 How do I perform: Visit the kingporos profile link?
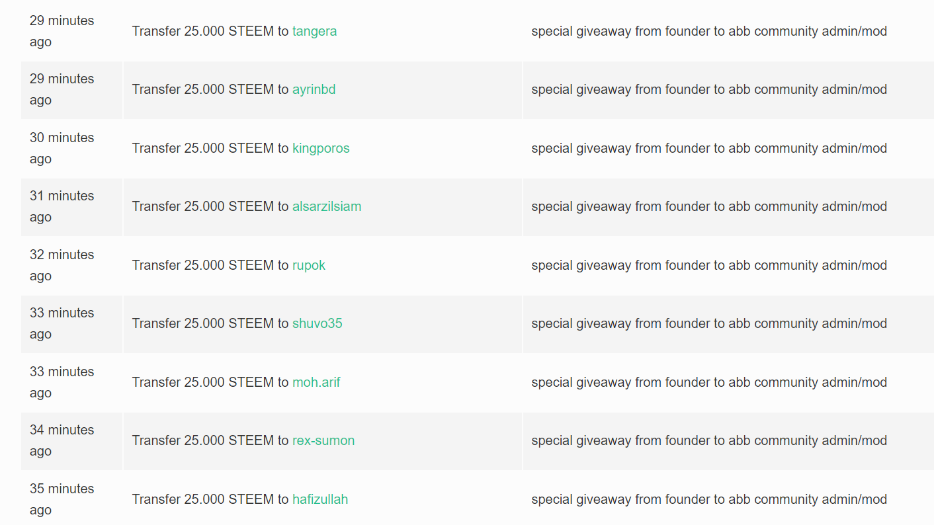pos(321,148)
